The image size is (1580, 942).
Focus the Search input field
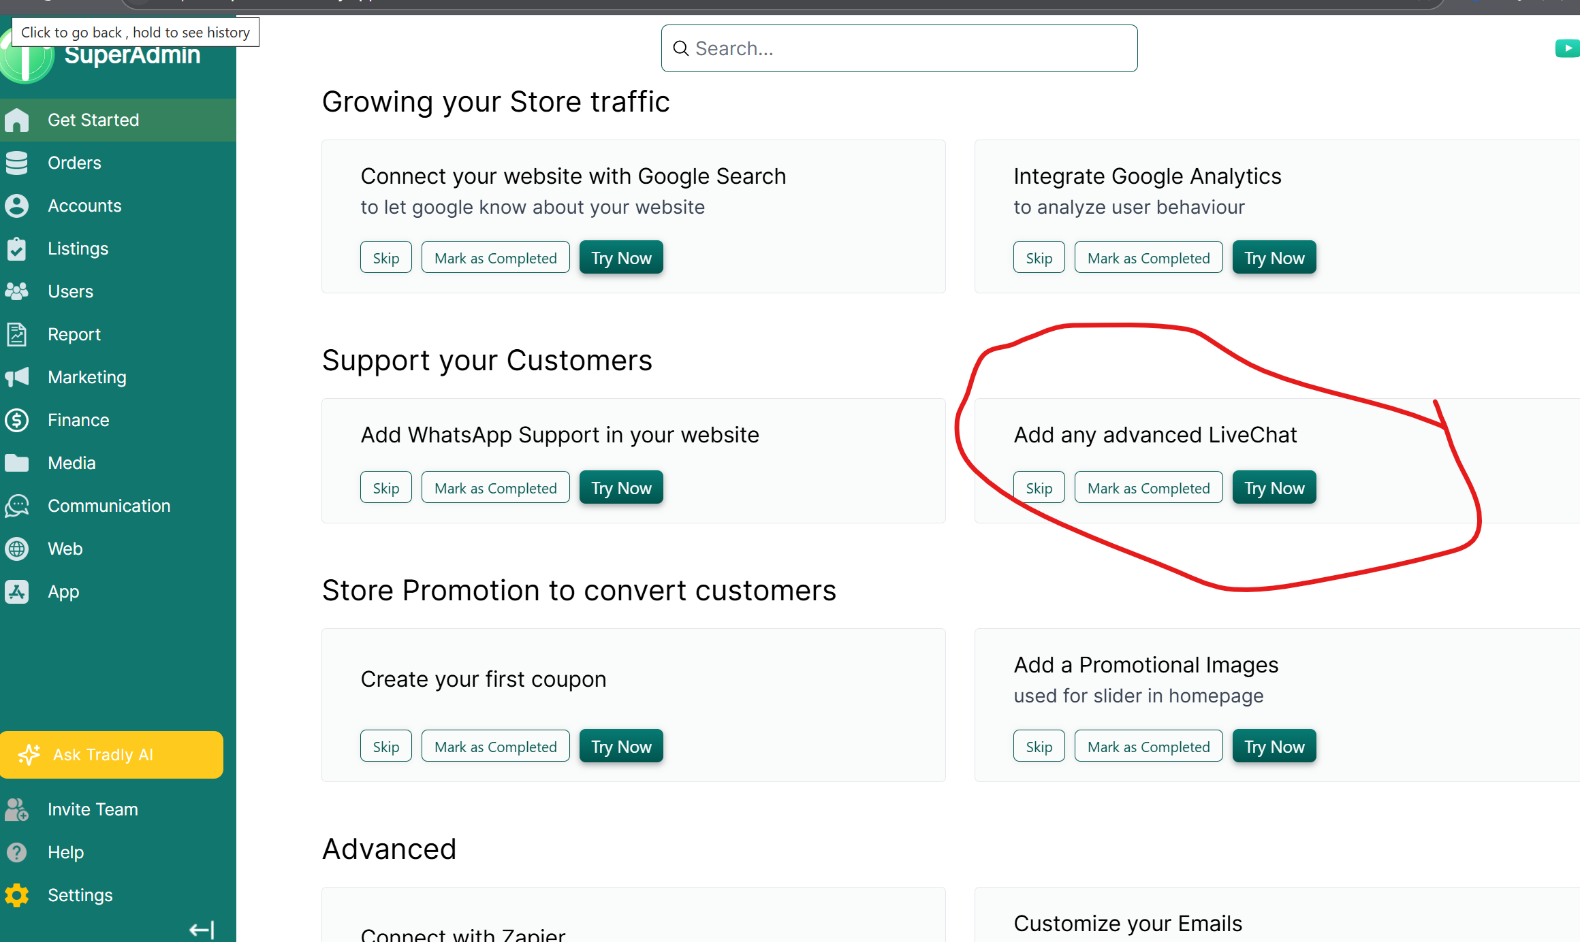click(899, 48)
